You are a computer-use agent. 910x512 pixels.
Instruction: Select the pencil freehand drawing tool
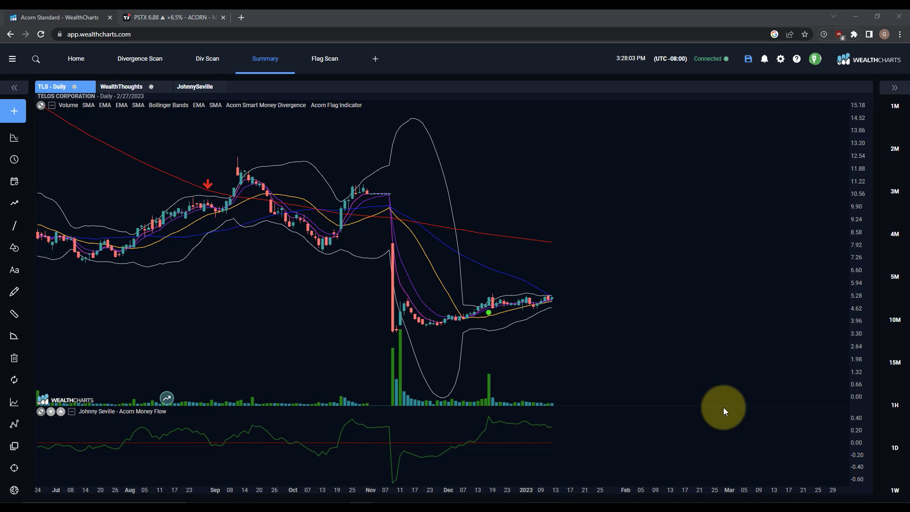pos(14,292)
